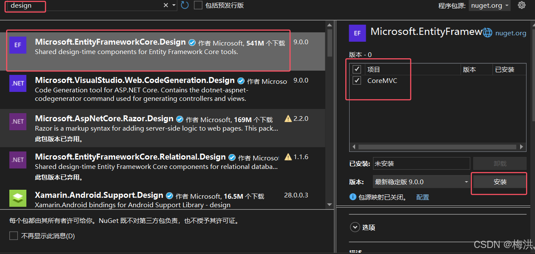Image resolution: width=535 pixels, height=254 pixels.
Task: Check the 不再显示此消息 checkbox
Action: [14, 236]
